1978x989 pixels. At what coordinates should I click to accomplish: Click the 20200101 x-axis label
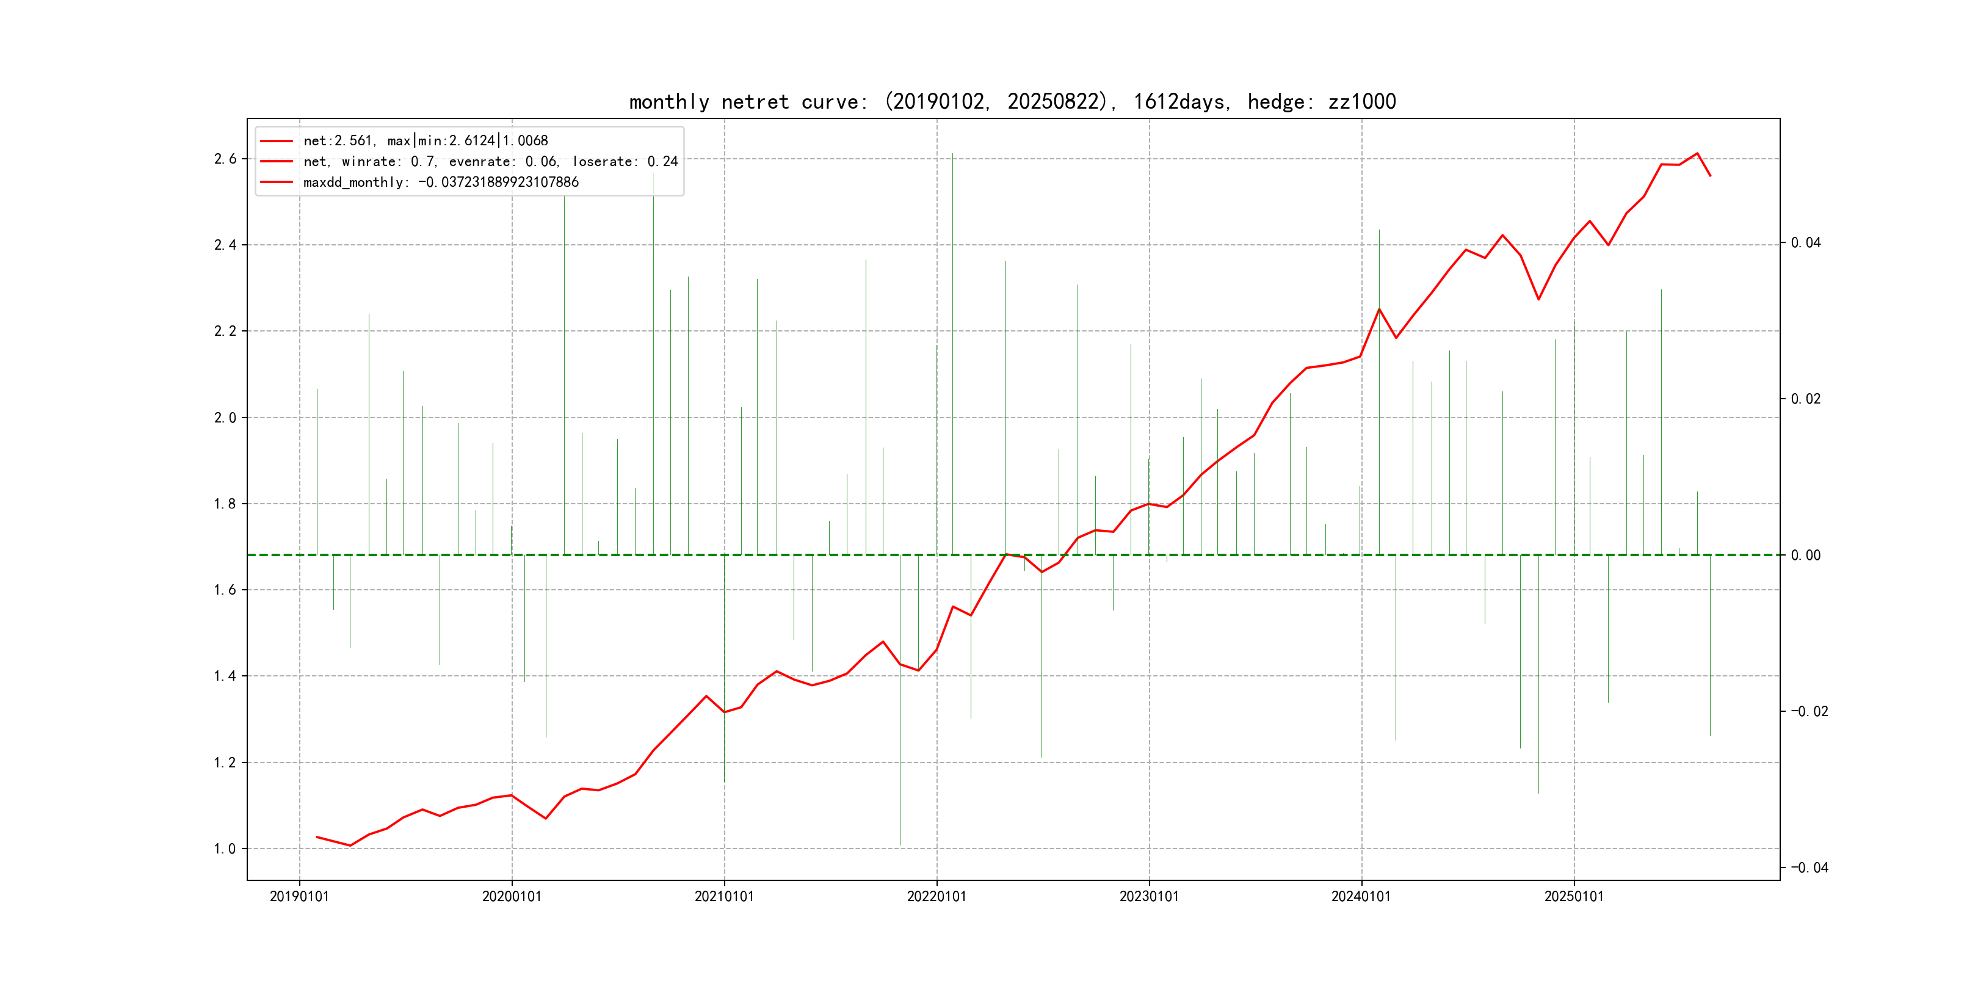point(512,896)
